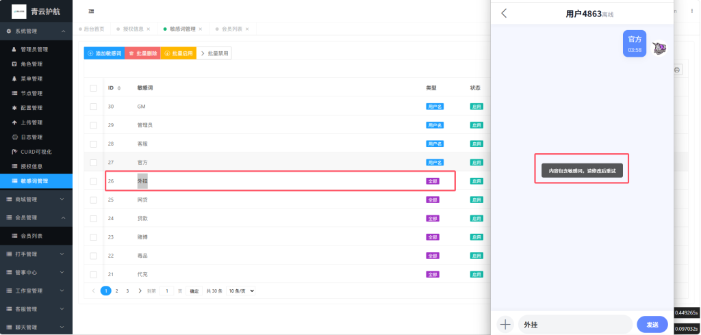701x335 pixels.
Task: Open CURD可视化 in sidebar
Action: (x=36, y=152)
